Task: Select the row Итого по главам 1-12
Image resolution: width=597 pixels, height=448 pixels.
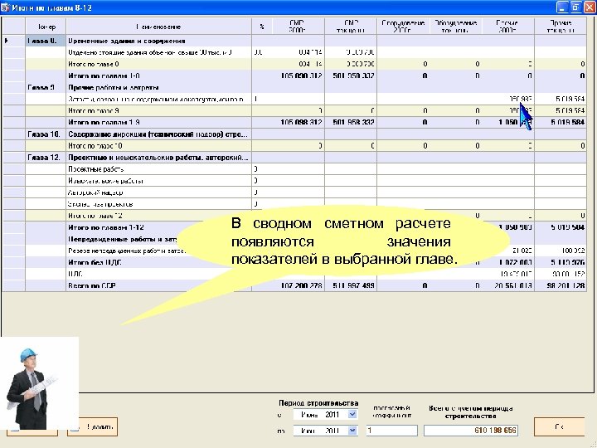Action: (294, 227)
